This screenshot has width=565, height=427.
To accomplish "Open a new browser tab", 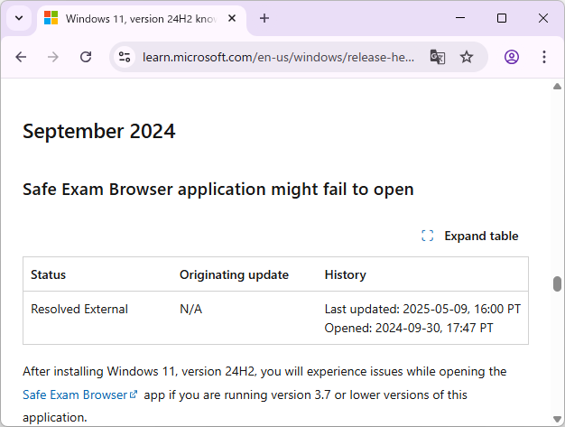I will click(264, 18).
